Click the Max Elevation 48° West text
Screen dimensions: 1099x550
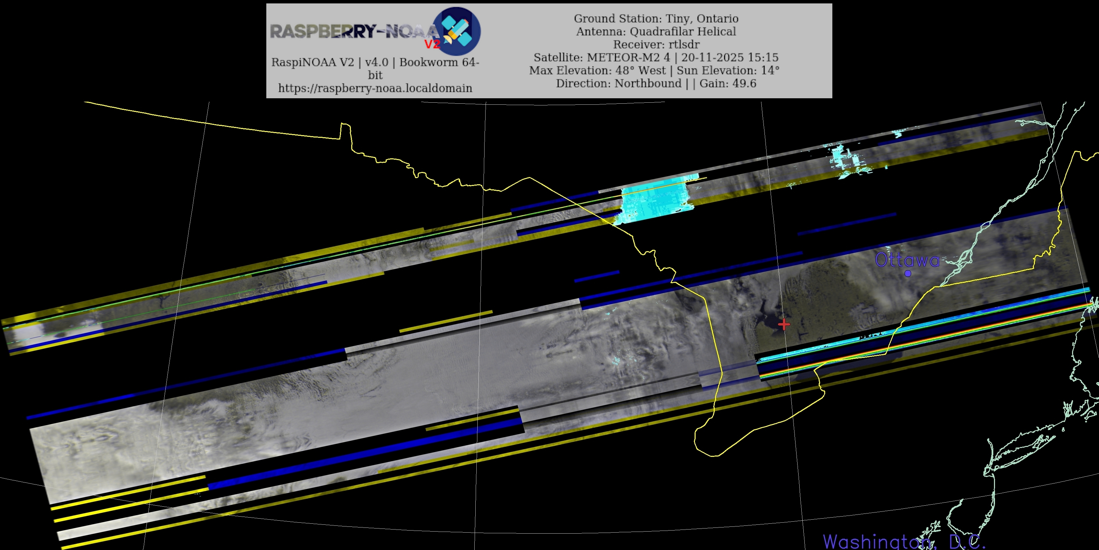coord(597,71)
